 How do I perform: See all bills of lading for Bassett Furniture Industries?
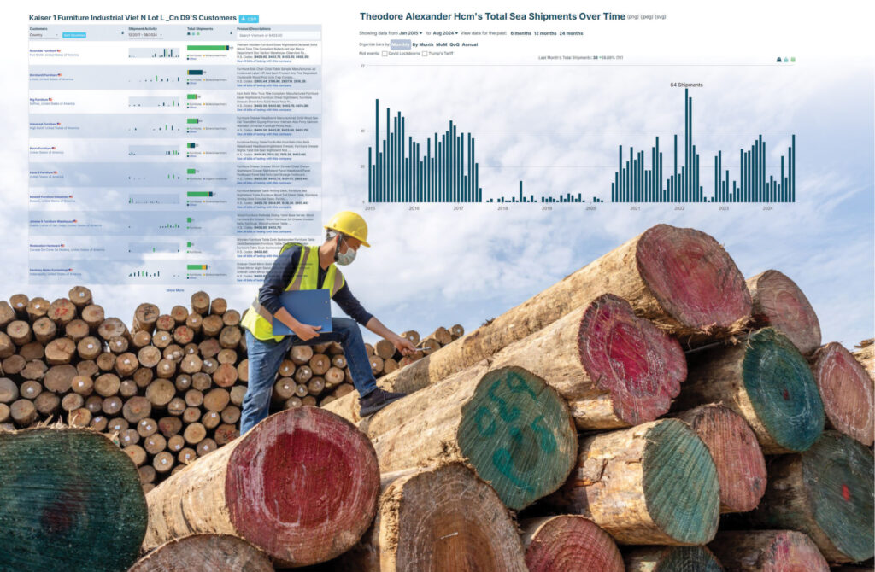point(264,207)
